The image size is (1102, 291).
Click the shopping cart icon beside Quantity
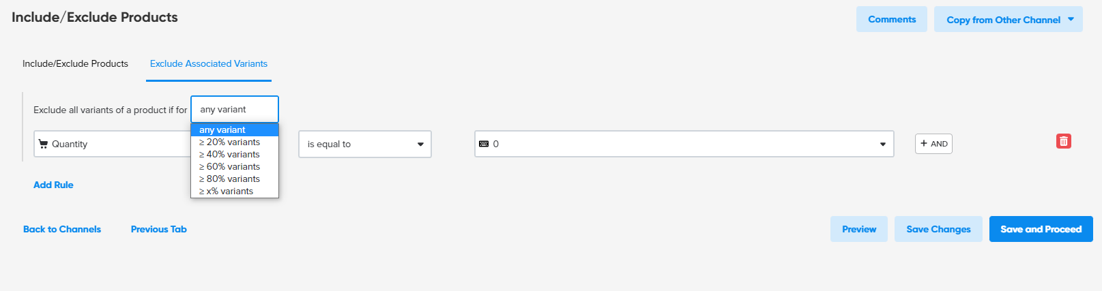point(44,144)
